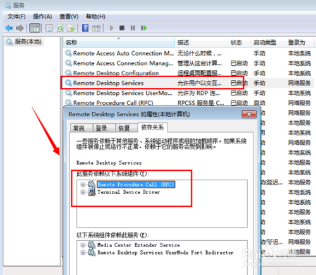Click the Refresh toolbar icon
This screenshot has width=316, height=275.
[60, 28]
